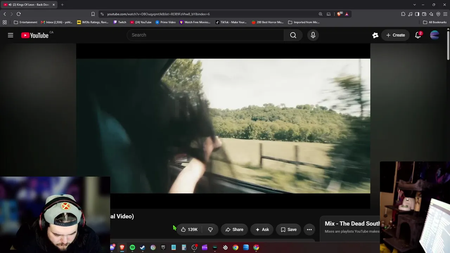Close the Kings Of Leon tab

click(x=53, y=5)
